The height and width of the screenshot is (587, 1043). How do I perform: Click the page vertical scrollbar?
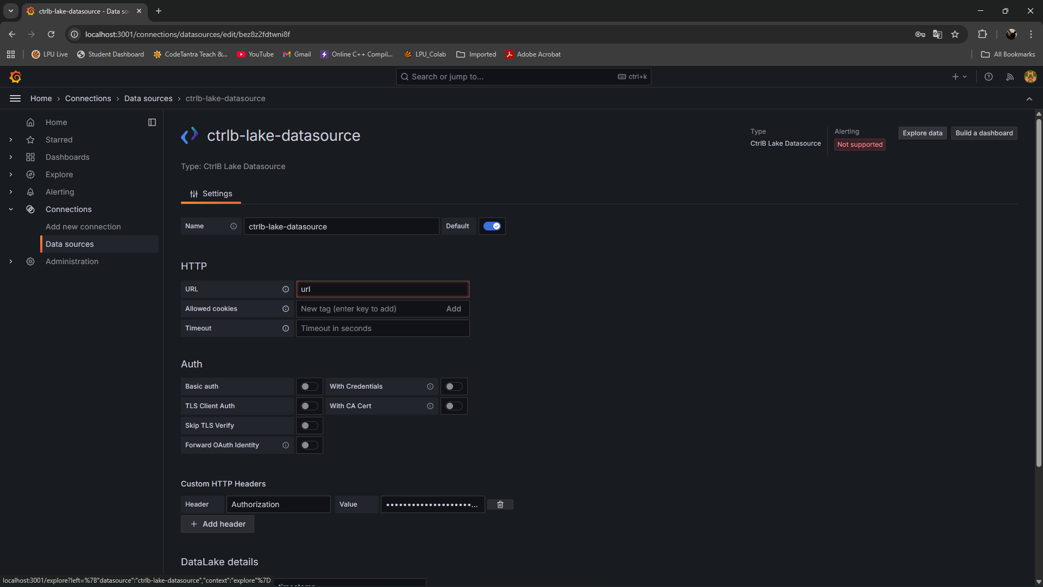click(1039, 293)
